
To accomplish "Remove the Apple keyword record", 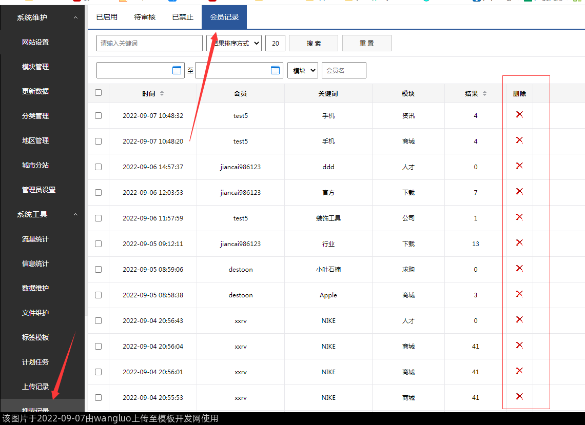I will (519, 294).
